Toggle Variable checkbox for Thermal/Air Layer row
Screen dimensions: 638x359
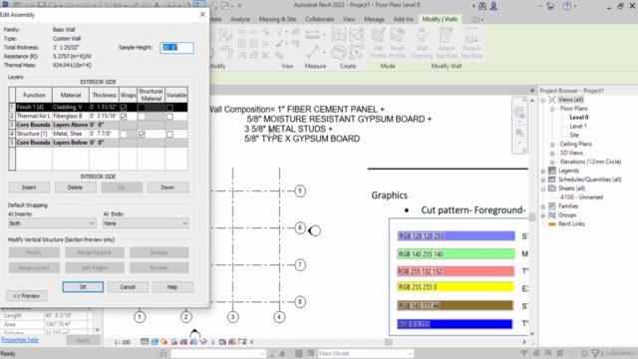[x=169, y=117]
